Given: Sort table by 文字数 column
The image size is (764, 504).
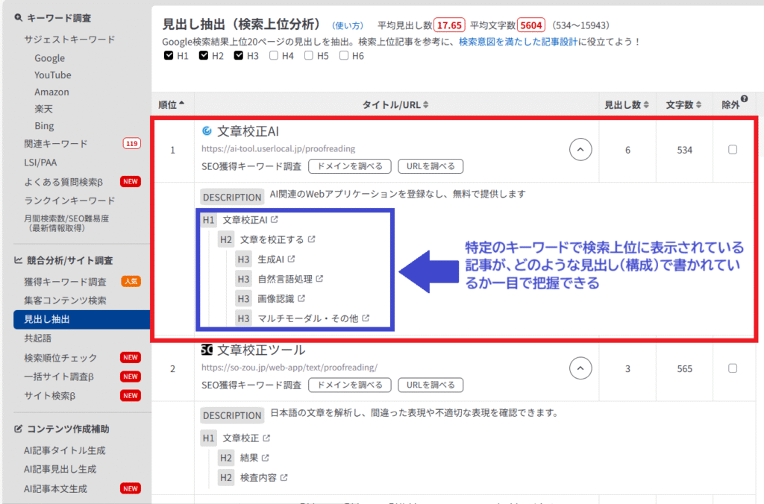Looking at the screenshot, I should click(684, 105).
